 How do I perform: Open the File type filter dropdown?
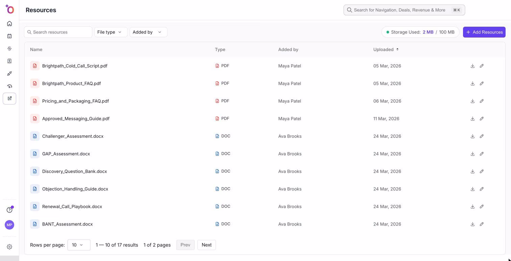click(x=111, y=32)
